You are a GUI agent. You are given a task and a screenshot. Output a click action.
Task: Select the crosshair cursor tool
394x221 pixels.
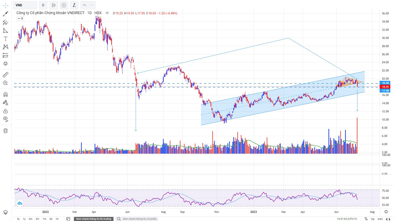pos(6,5)
